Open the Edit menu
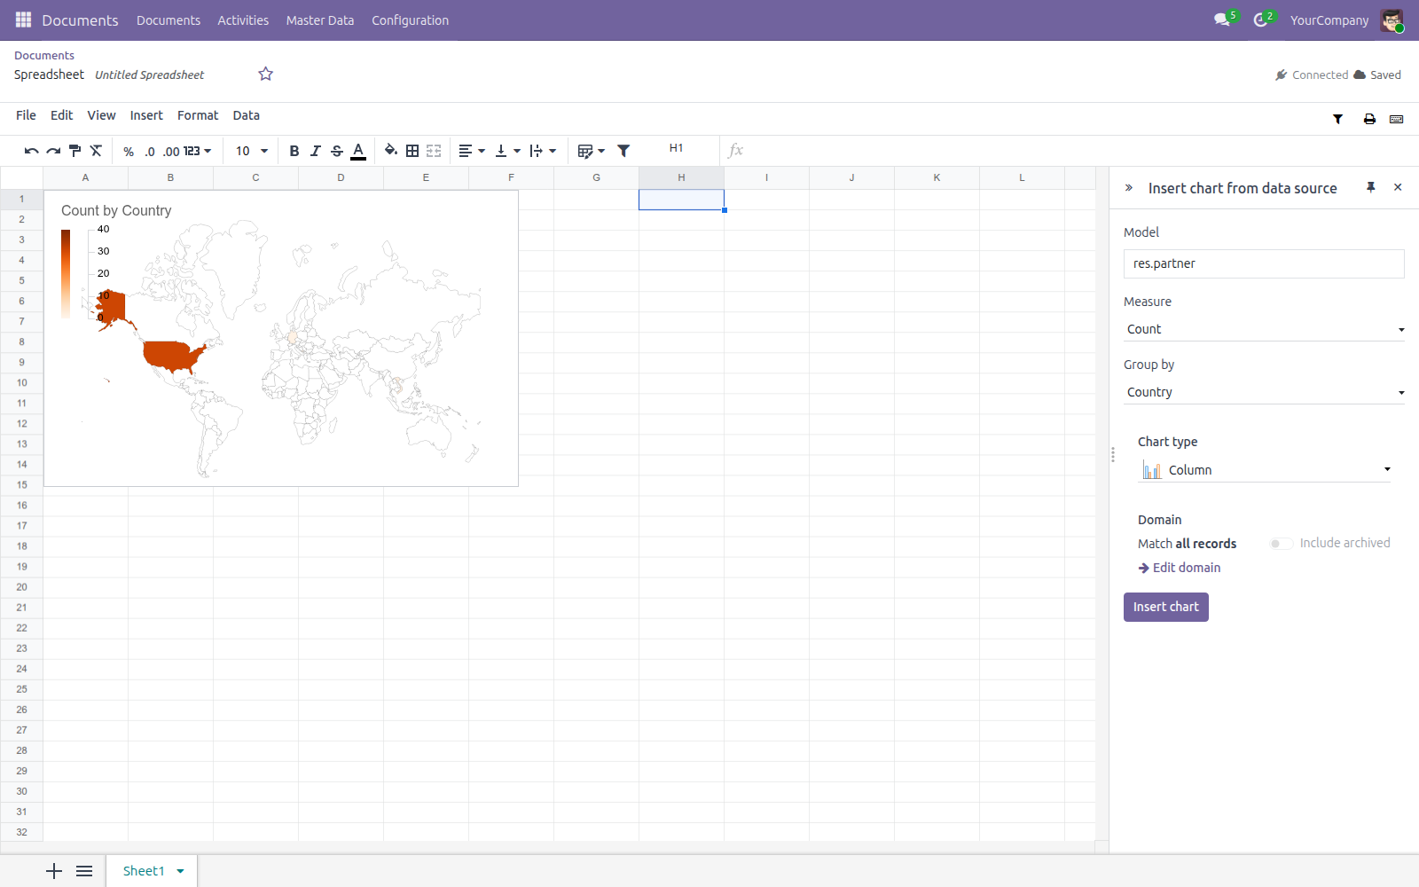The height and width of the screenshot is (887, 1419). pyautogui.click(x=61, y=115)
